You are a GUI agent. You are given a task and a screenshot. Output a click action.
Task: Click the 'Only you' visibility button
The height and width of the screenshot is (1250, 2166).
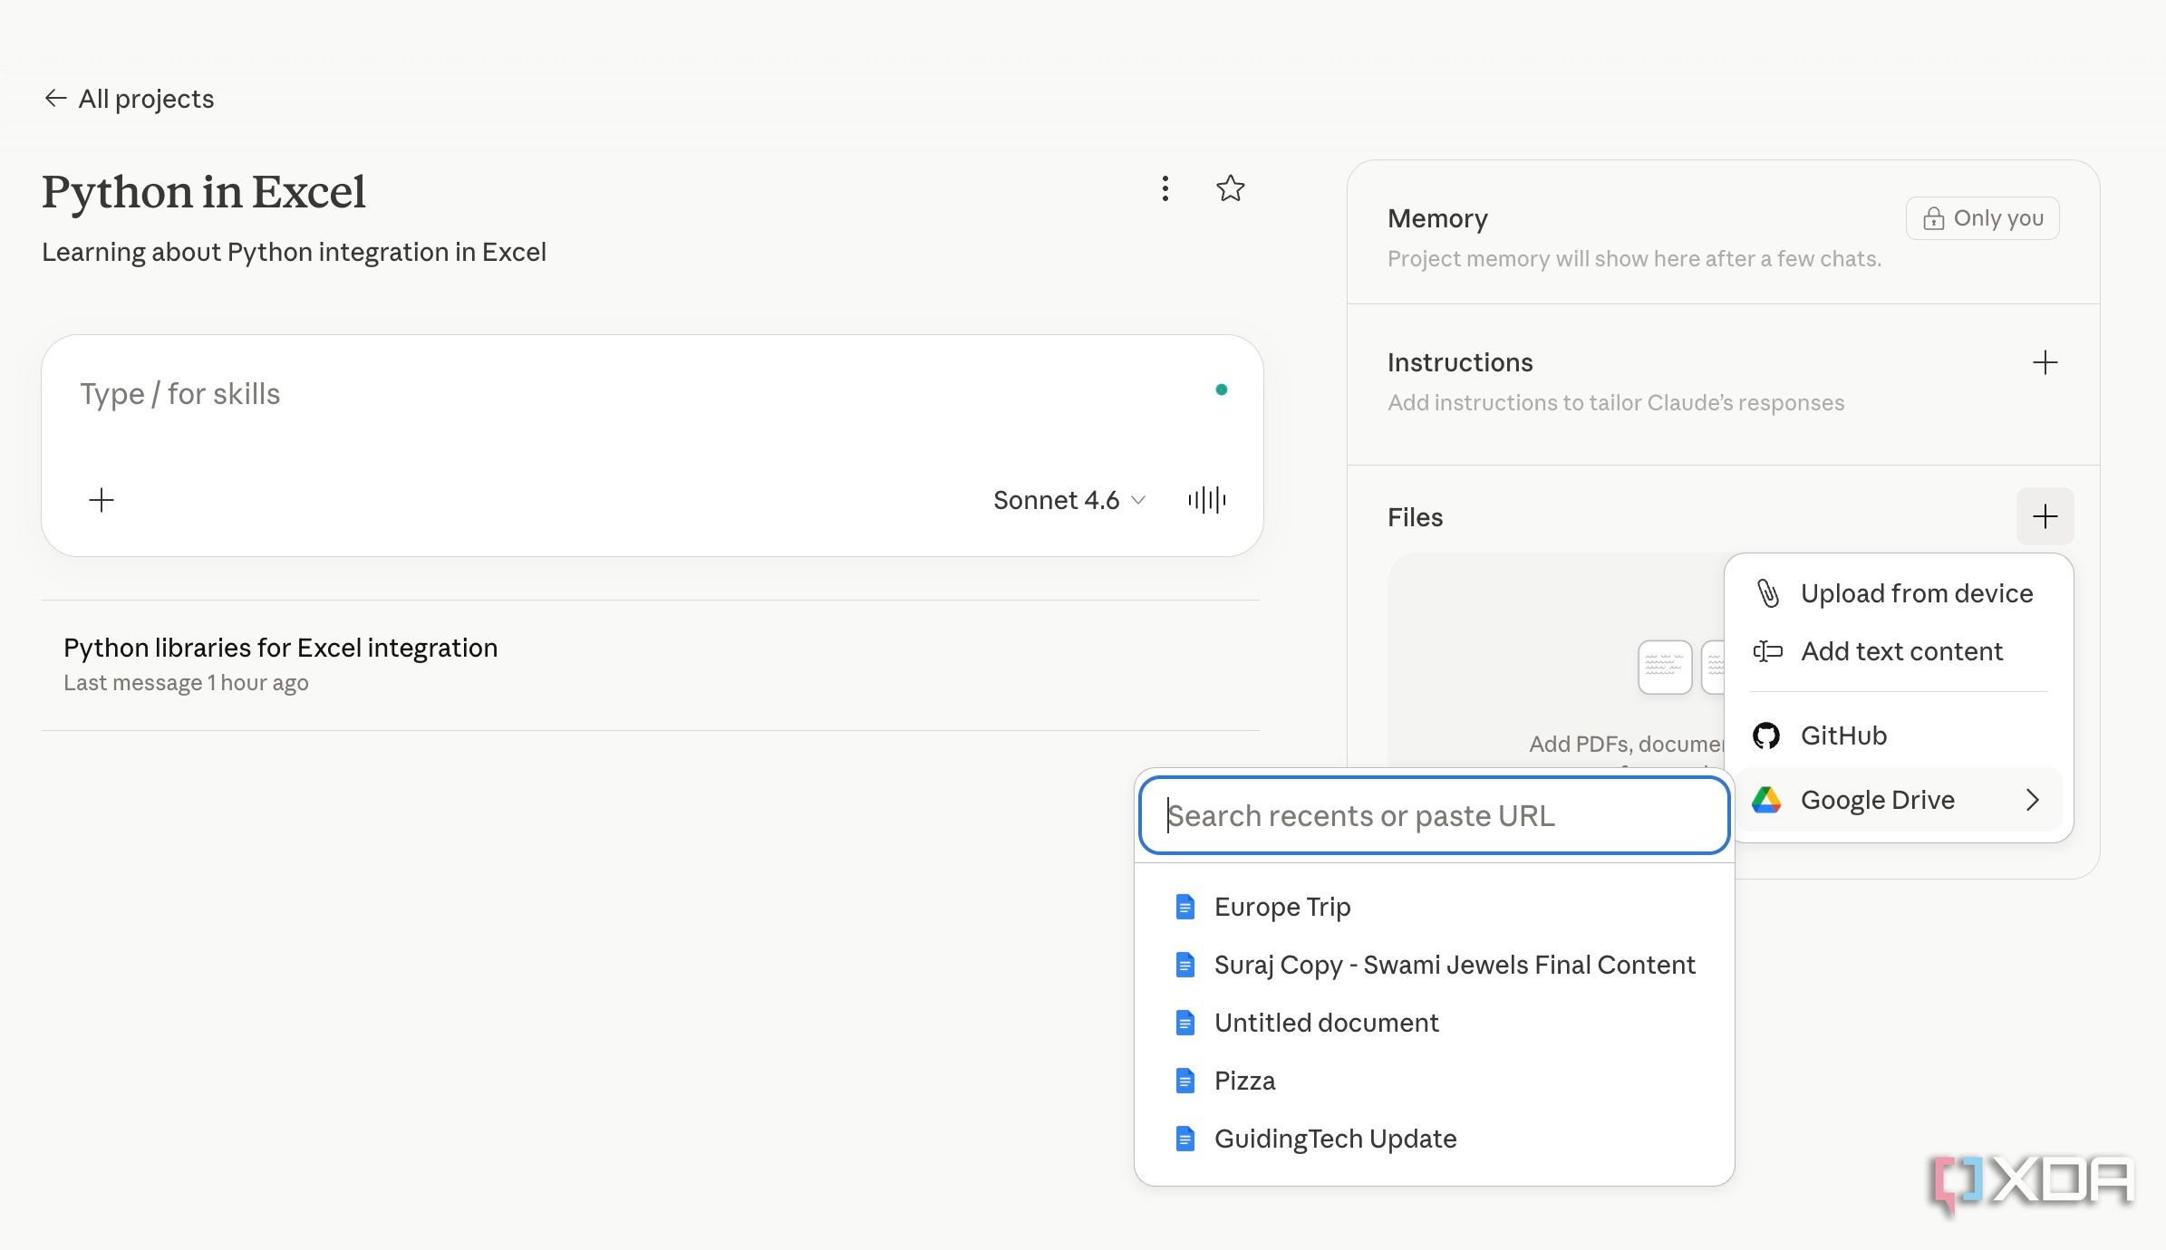click(1983, 218)
